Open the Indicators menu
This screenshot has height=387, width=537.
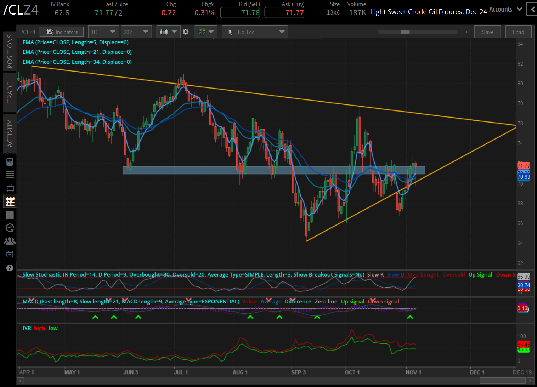pyautogui.click(x=62, y=32)
